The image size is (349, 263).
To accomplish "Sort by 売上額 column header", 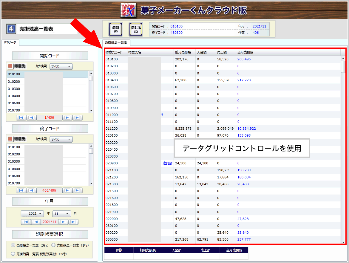I will tap(226, 52).
